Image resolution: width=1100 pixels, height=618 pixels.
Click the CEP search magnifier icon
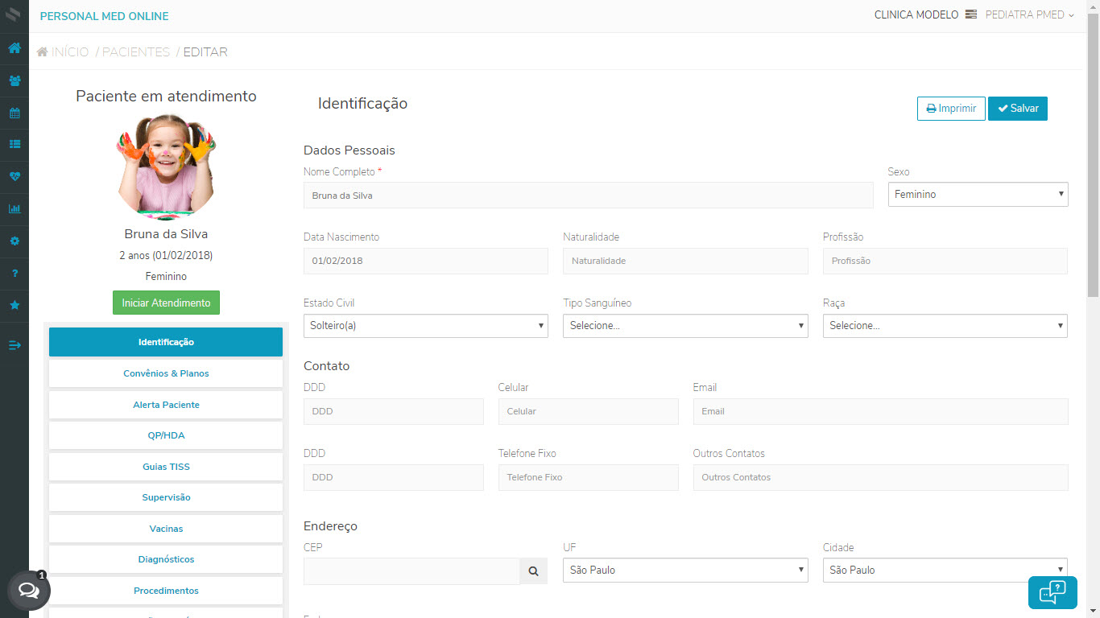coord(533,571)
